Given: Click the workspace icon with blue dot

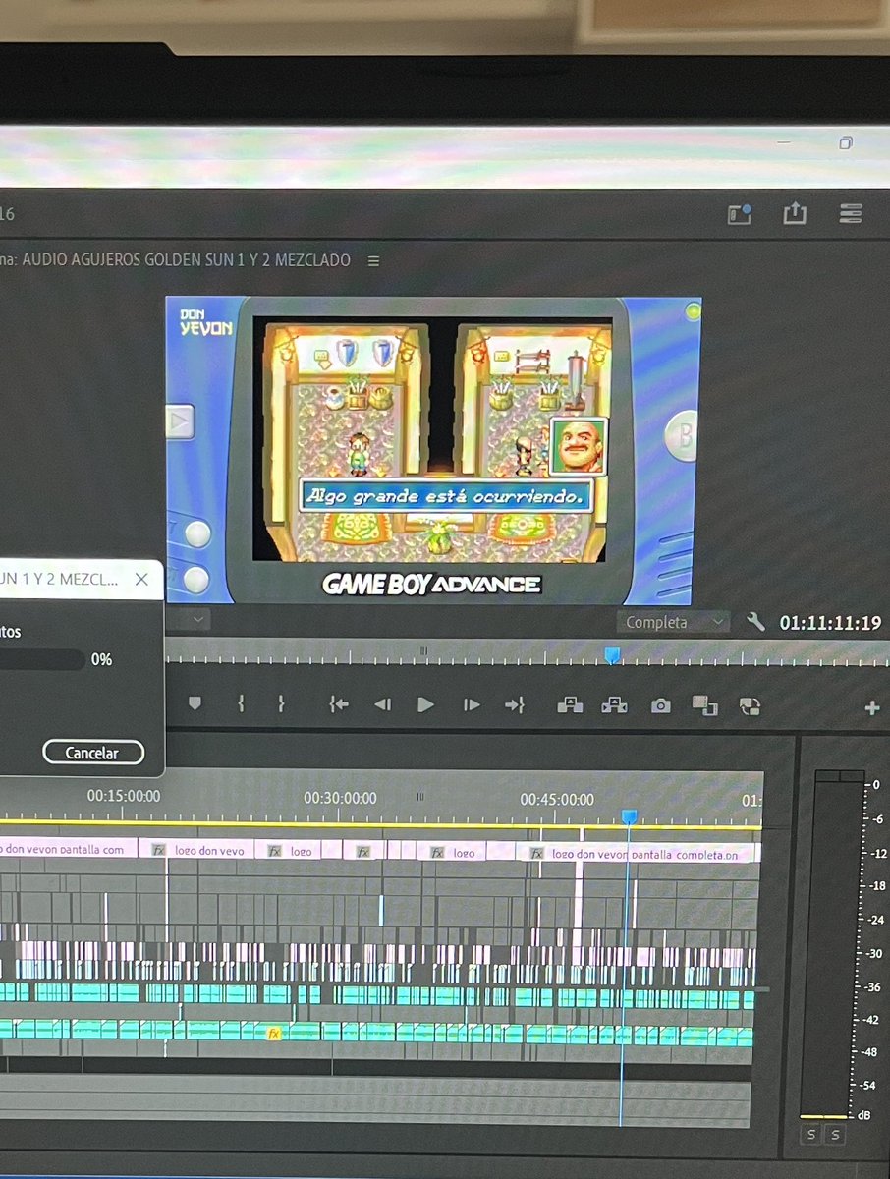Looking at the screenshot, I should point(739,214).
